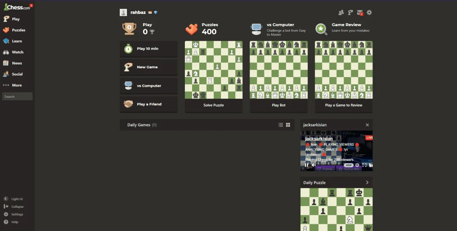This screenshot has width=457, height=231.
Task: Click the Play Bot button
Action: tap(278, 105)
